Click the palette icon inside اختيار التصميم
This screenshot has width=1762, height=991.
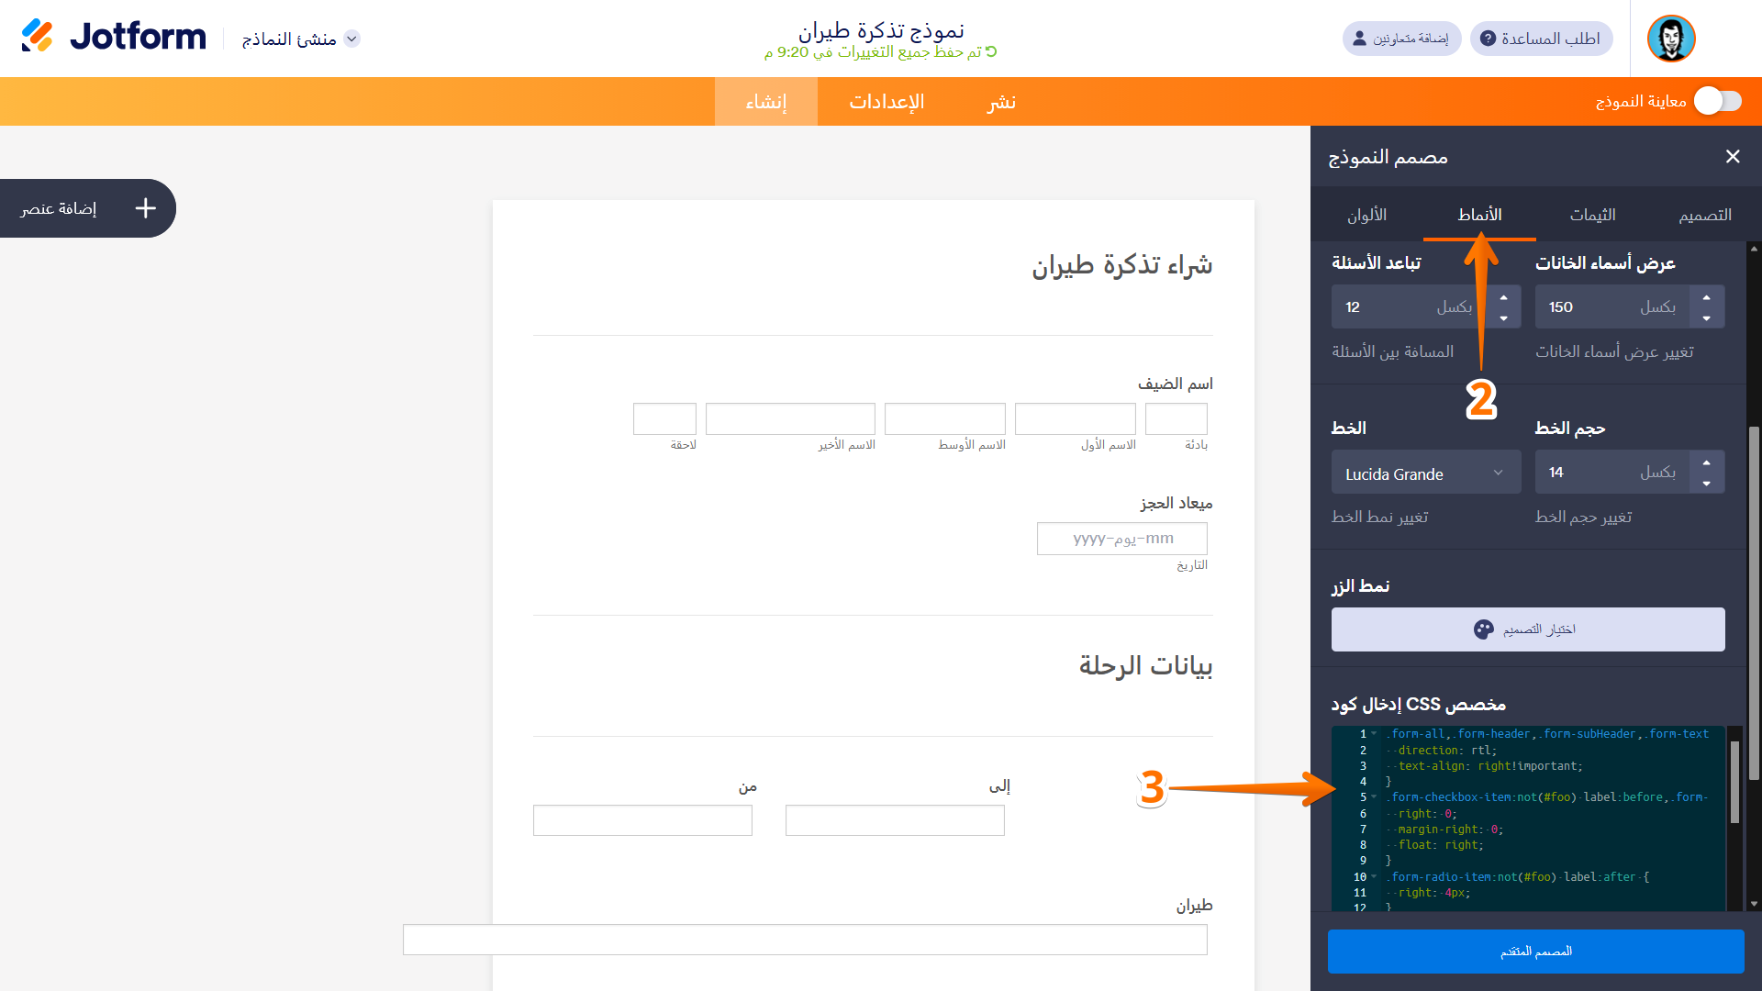[x=1483, y=629]
